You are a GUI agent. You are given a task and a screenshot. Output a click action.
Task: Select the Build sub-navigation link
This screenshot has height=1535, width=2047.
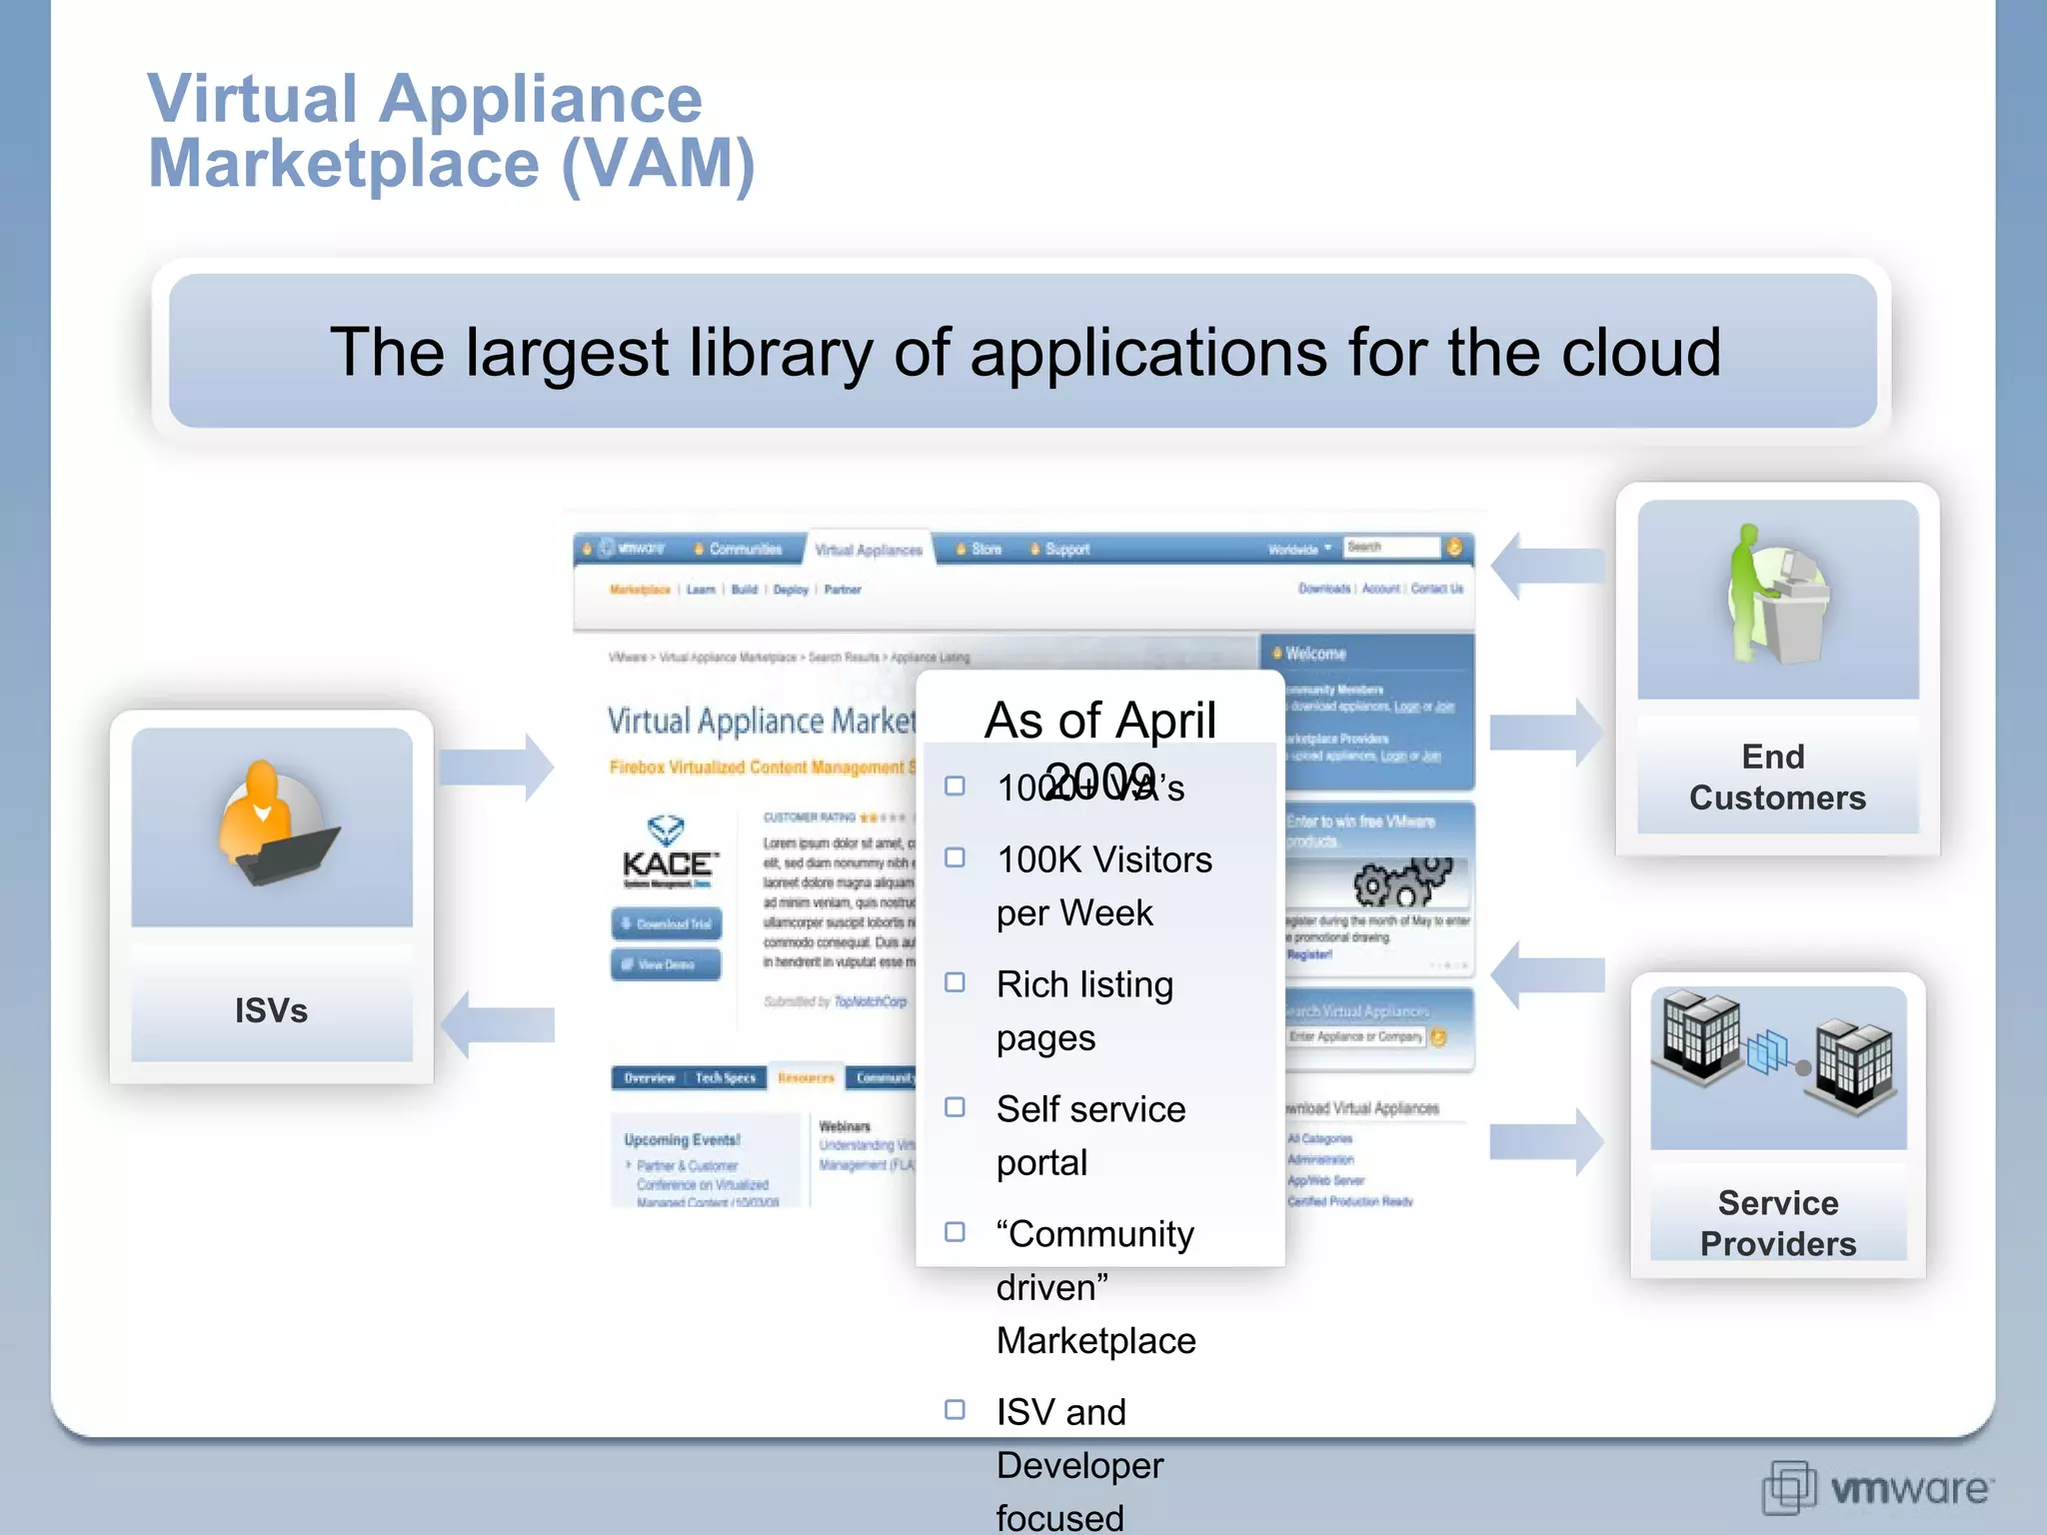tap(745, 590)
